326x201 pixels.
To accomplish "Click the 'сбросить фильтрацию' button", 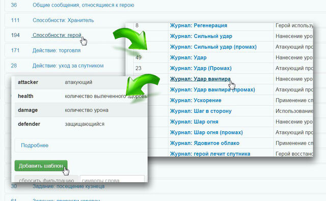I will [46, 179].
